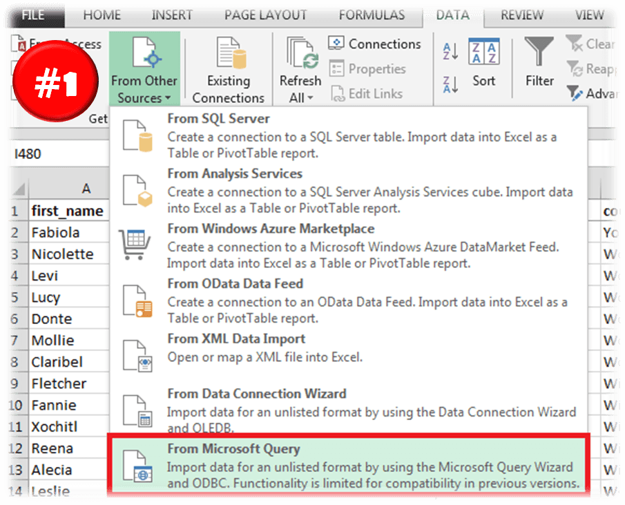This screenshot has width=625, height=505.
Task: Select cell first_name header
Action: pyautogui.click(x=69, y=211)
